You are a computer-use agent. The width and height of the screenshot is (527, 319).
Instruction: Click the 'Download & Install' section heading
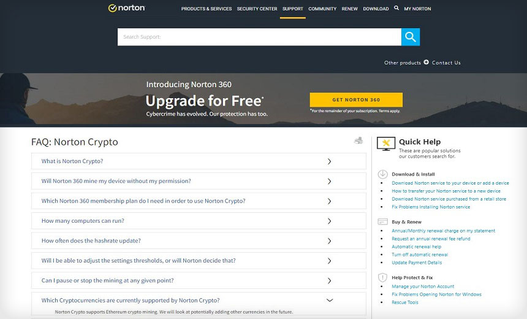tap(413, 174)
